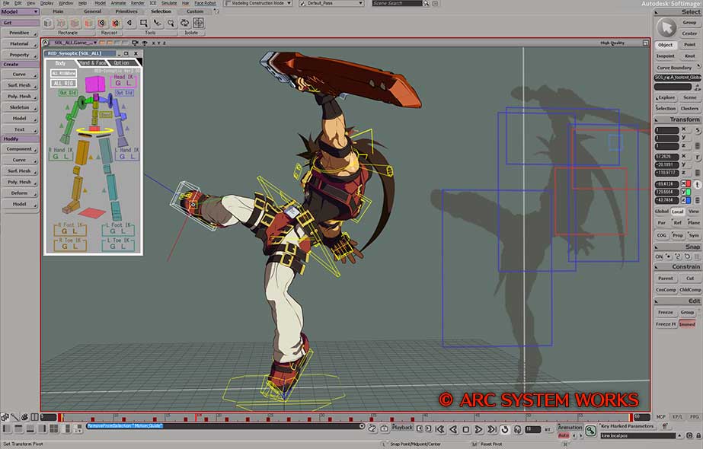
Task: Click the Translate mode 't' icon
Action: (x=697, y=184)
